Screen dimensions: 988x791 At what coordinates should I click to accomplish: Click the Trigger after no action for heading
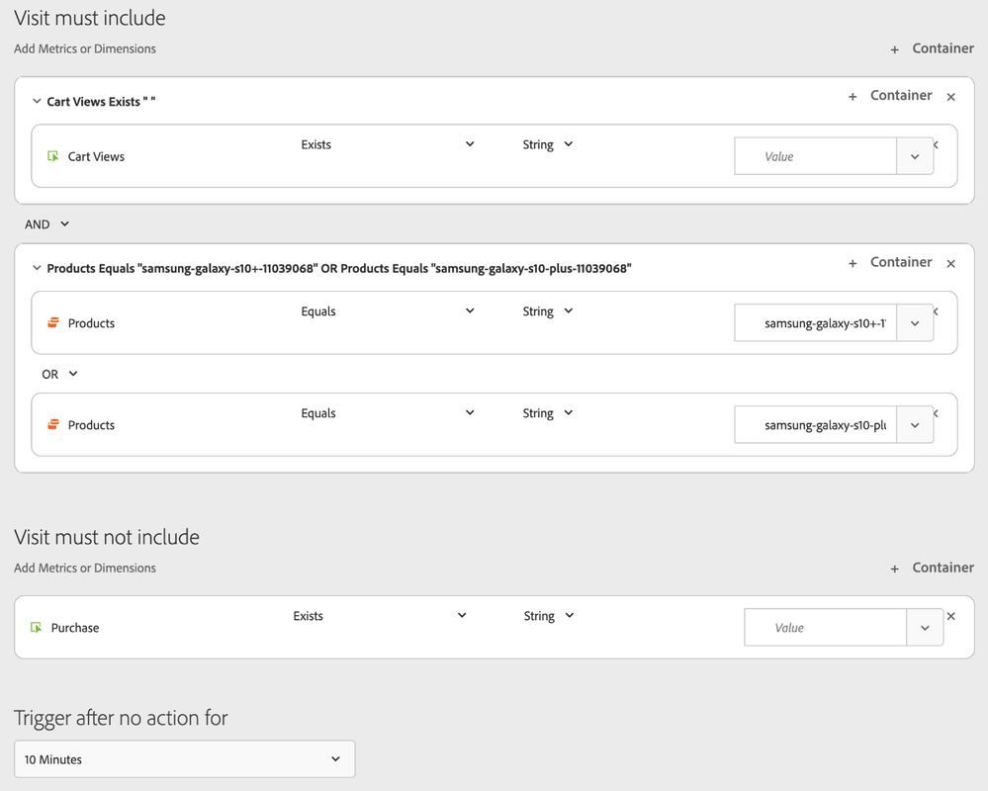coord(121,718)
